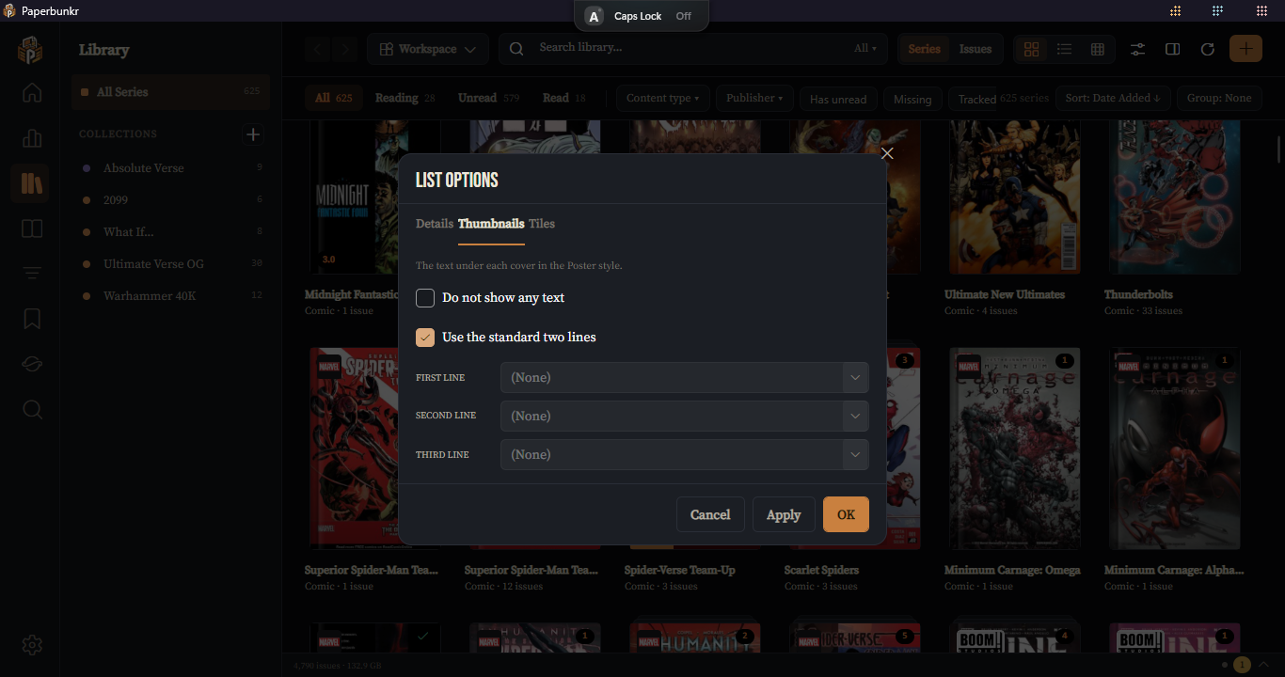This screenshot has height=677, width=1285.
Task: Toggle the side panel icon in toolbar
Action: click(1173, 49)
